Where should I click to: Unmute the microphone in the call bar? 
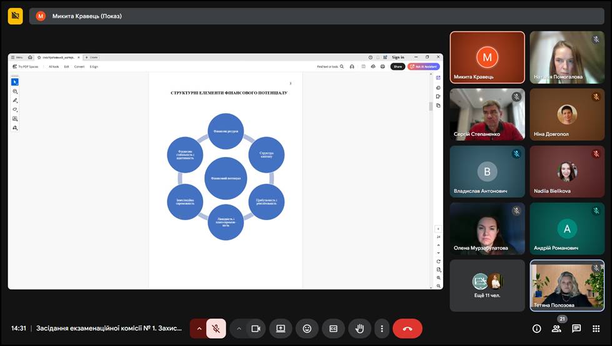pyautogui.click(x=216, y=328)
